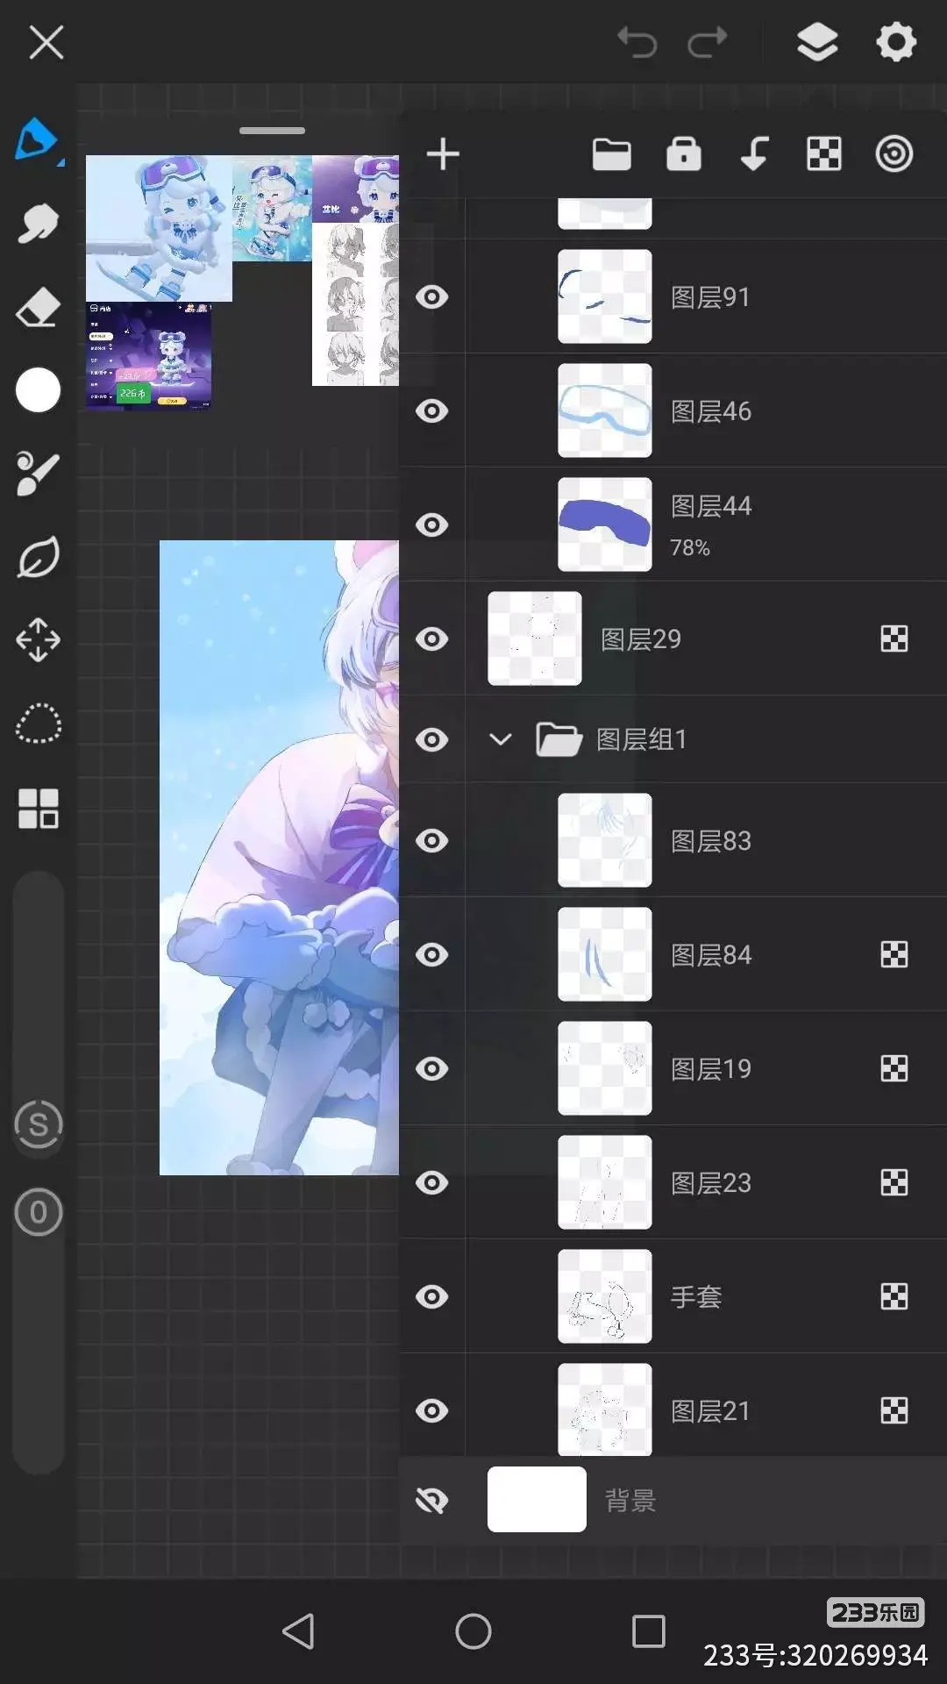Hide the 手套 layer

pyautogui.click(x=431, y=1296)
